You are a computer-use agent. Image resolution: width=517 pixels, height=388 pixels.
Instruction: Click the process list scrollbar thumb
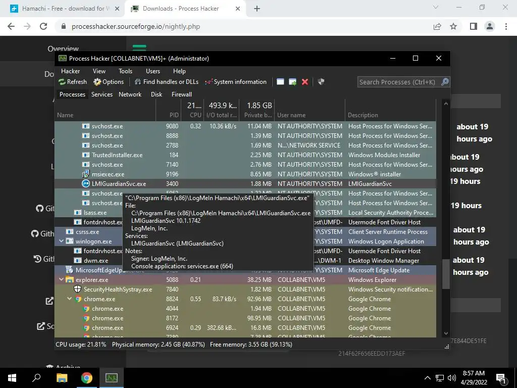pyautogui.click(x=446, y=274)
